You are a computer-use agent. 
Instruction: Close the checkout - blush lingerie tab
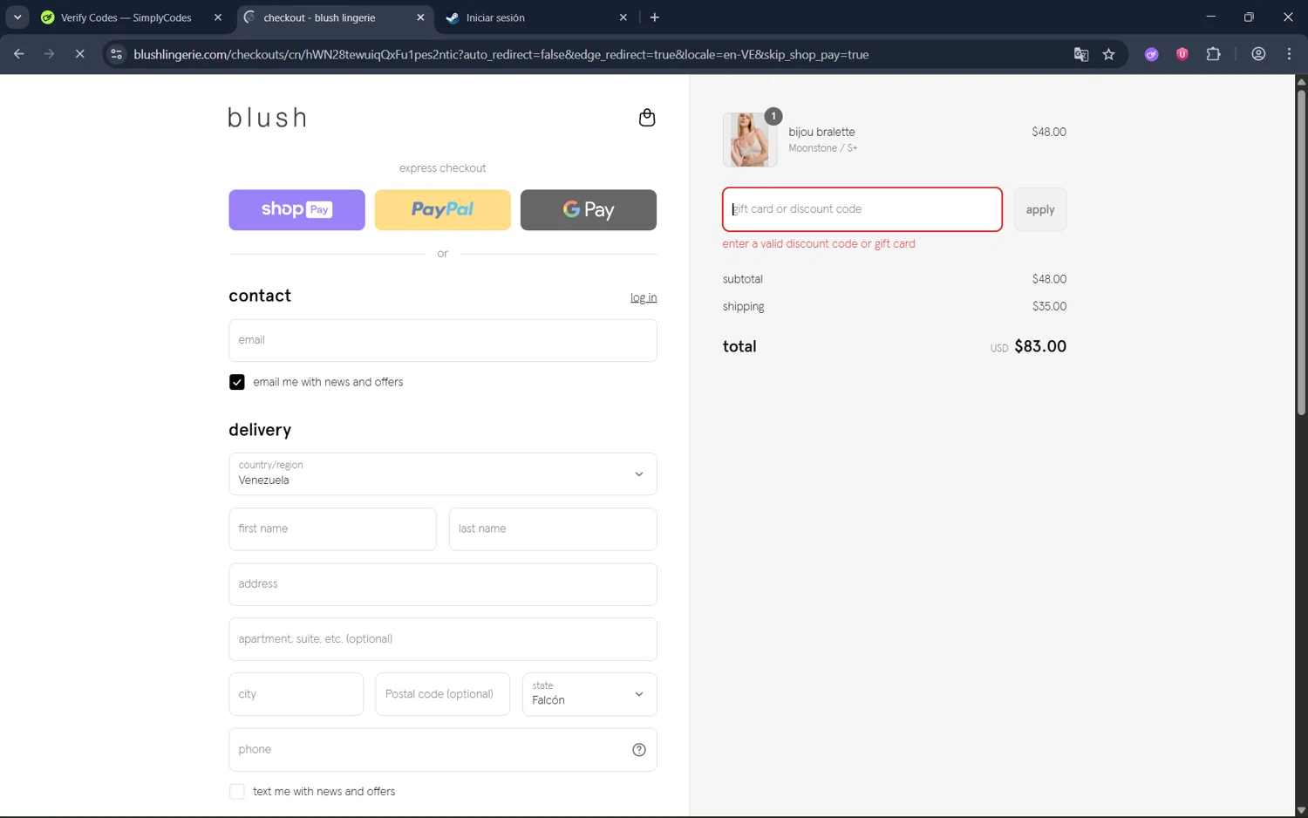(420, 17)
